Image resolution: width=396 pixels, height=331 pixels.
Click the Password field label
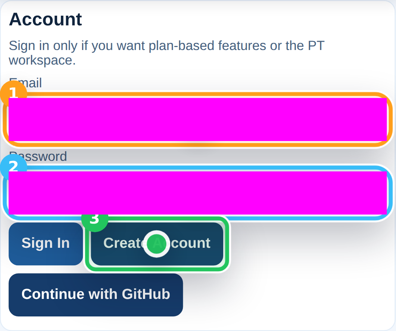[38, 156]
